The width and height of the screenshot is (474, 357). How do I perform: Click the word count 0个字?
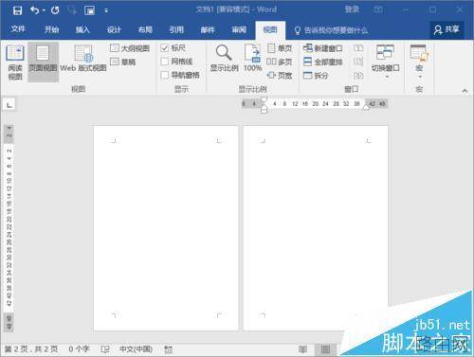79,349
